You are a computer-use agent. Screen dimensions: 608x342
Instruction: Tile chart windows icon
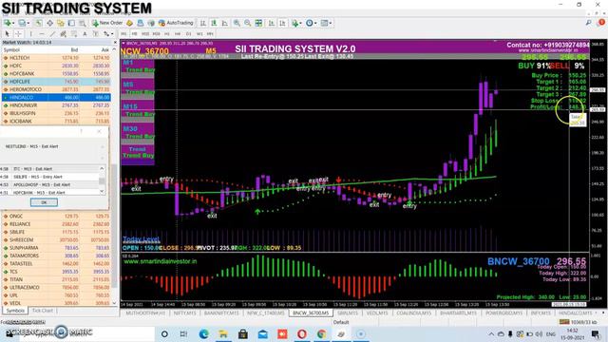[x=258, y=23]
